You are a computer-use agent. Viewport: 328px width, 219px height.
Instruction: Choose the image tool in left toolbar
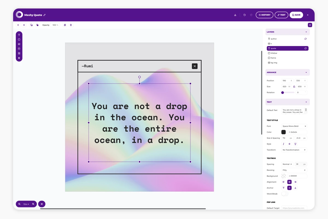click(x=19, y=44)
